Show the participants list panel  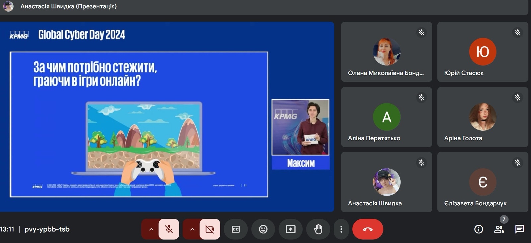coord(499,229)
